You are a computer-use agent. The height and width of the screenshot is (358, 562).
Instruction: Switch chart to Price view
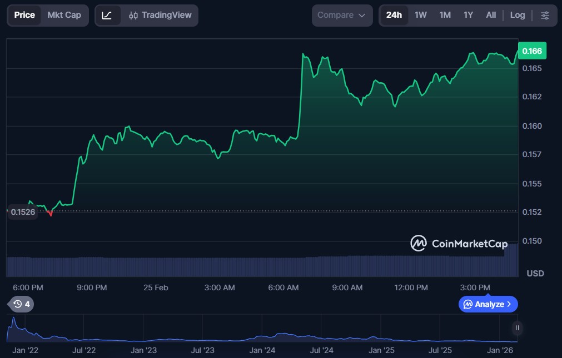tap(24, 16)
